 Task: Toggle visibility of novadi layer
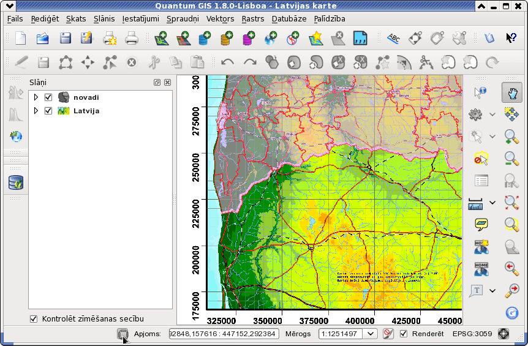(48, 97)
